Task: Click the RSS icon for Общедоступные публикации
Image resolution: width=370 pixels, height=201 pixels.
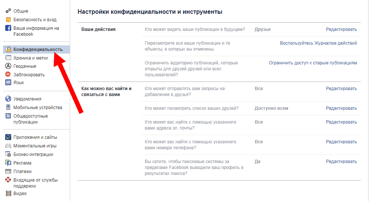Action: pos(8,116)
